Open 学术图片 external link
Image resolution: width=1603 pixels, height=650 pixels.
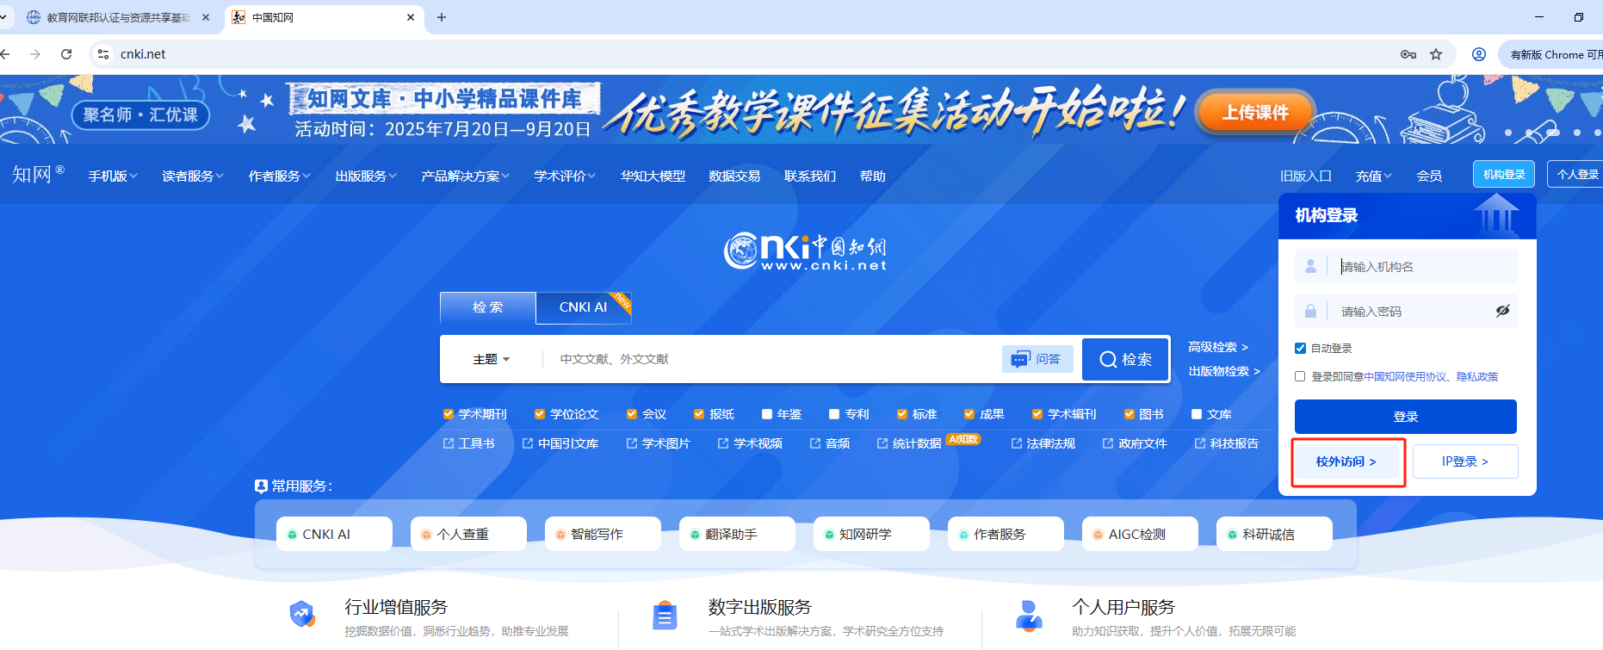(658, 443)
